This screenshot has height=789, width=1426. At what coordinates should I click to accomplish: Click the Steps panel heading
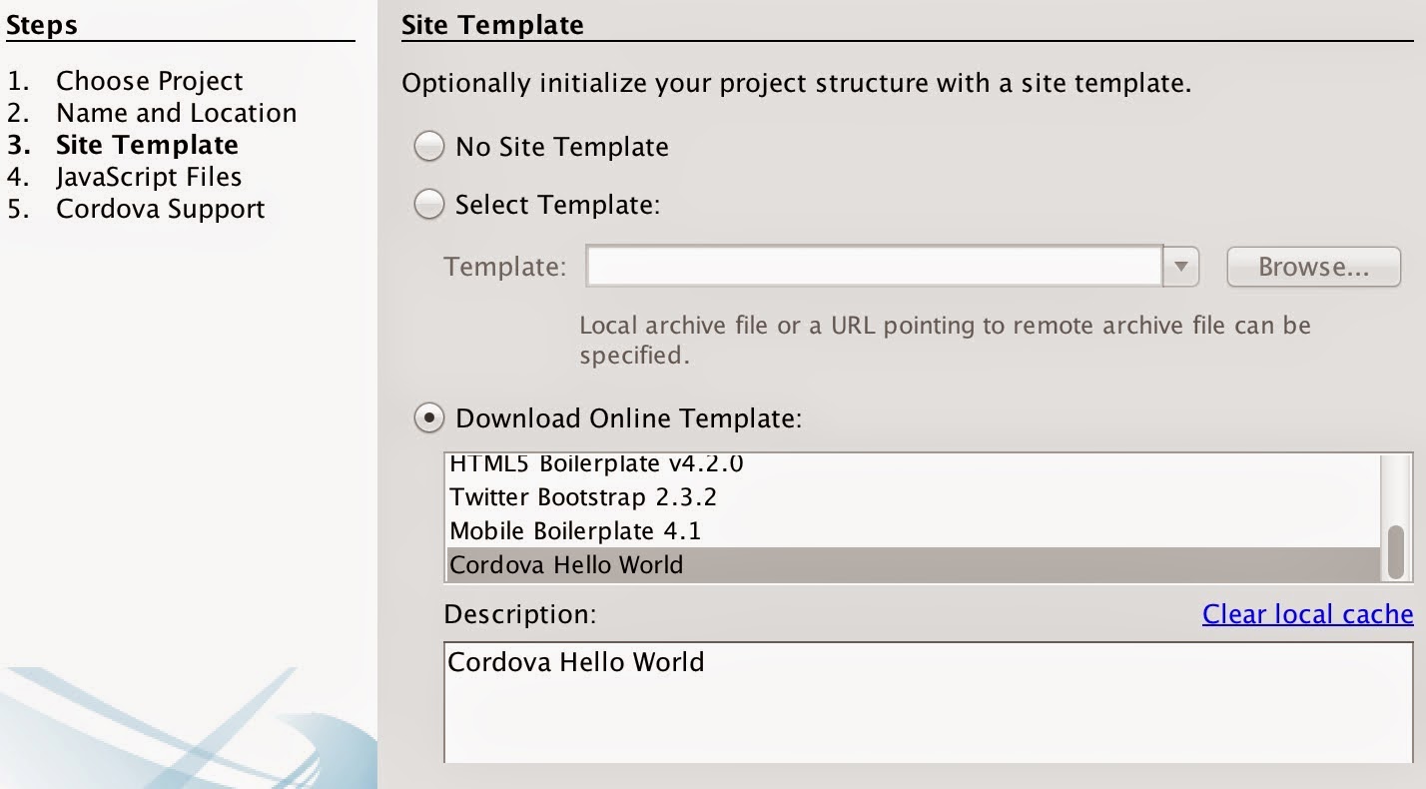coord(42,24)
